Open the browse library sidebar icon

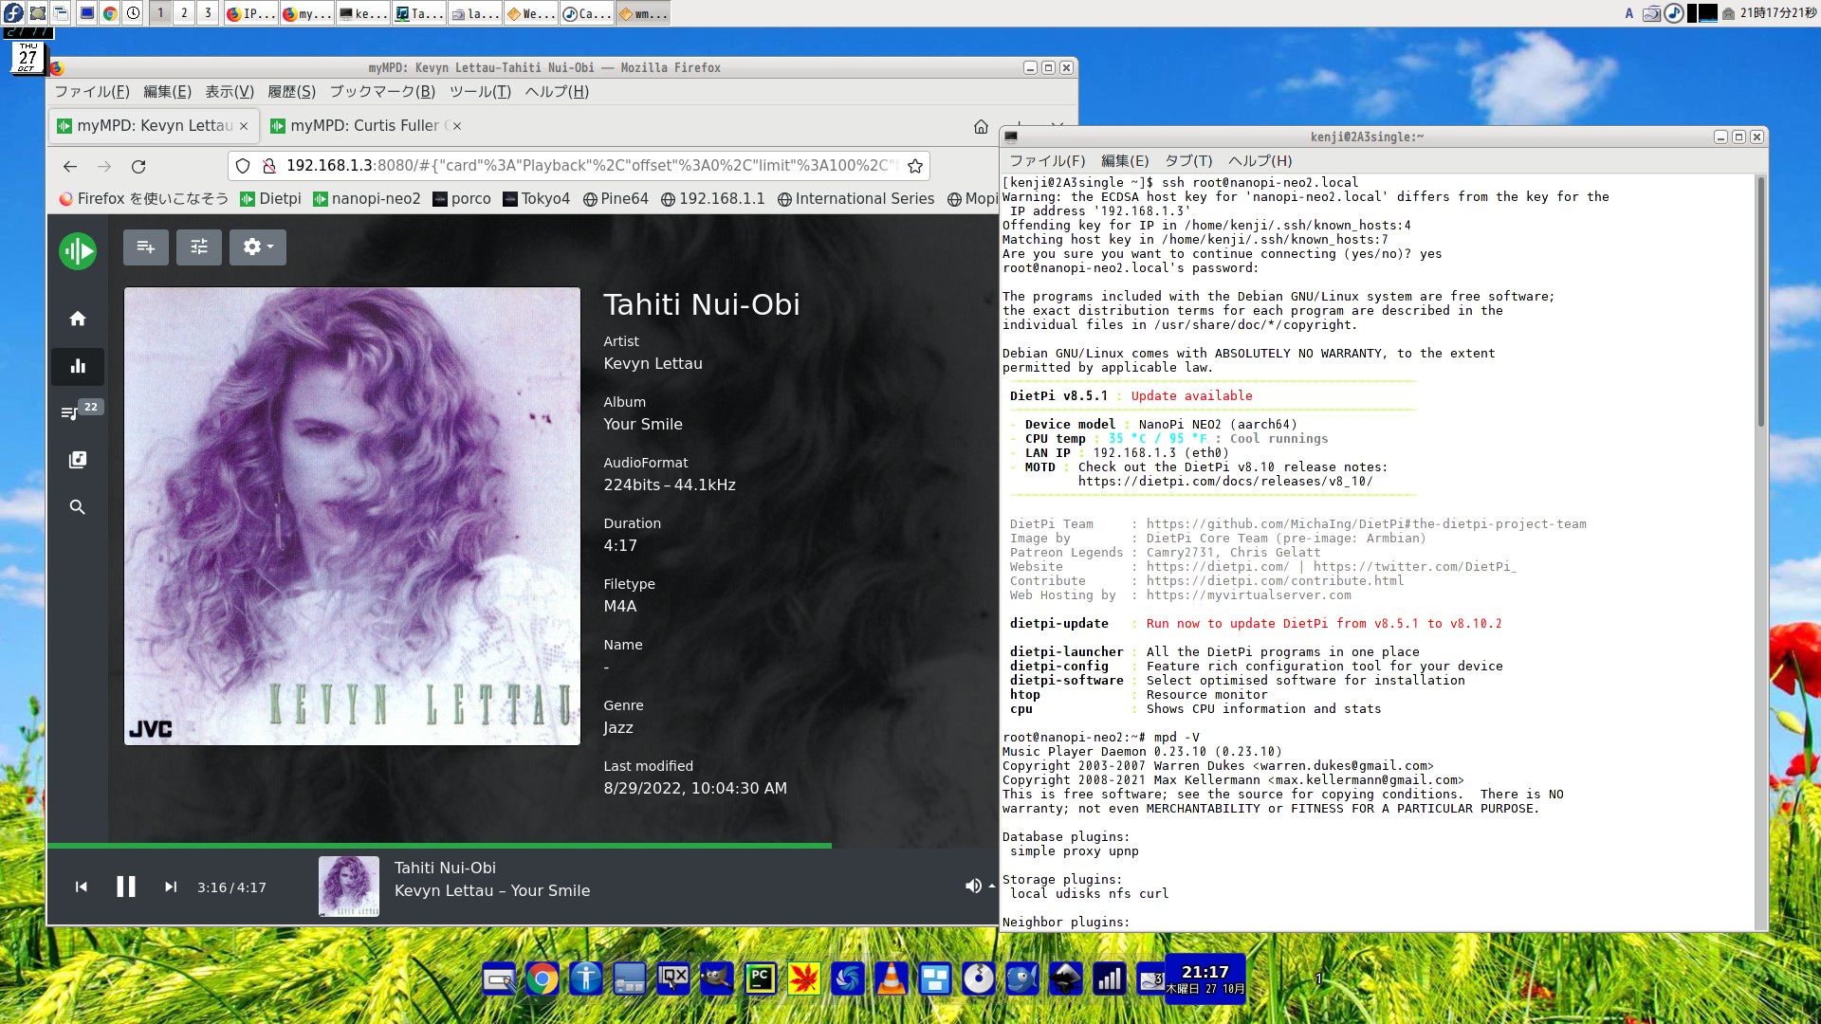click(78, 460)
